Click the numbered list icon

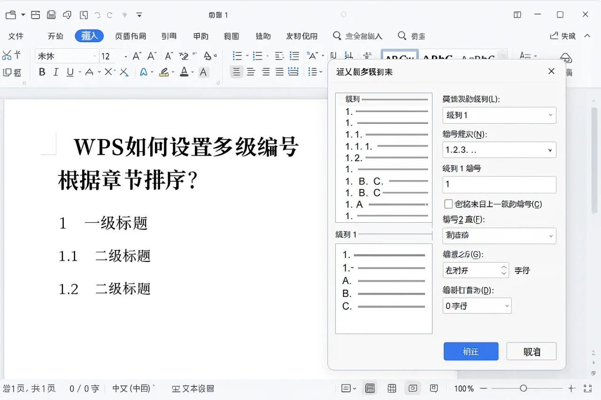tap(258, 55)
